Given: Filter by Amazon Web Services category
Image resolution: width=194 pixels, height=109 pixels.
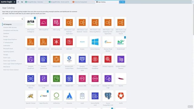Looking at the screenshot, I should [10, 28].
